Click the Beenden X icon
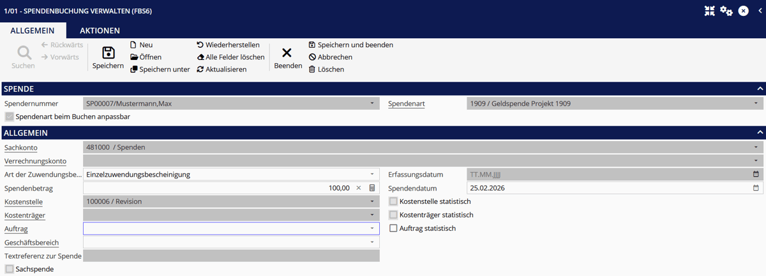 (x=287, y=53)
